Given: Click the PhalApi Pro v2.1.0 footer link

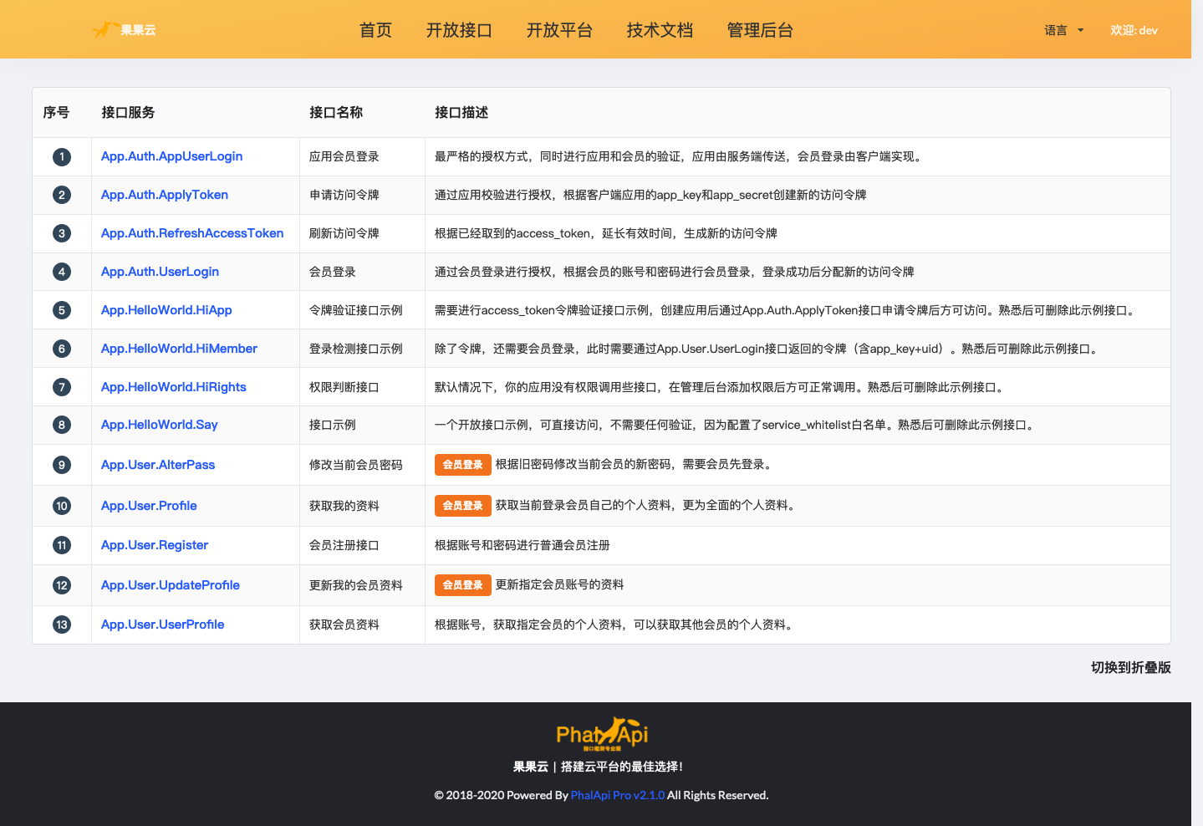Looking at the screenshot, I should click(x=617, y=795).
